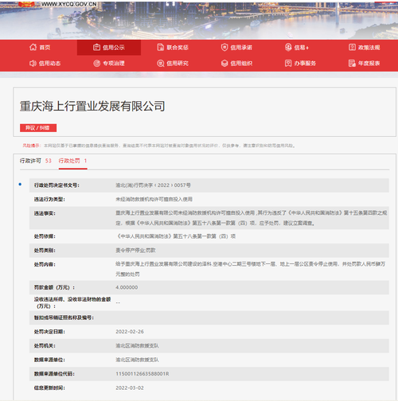This screenshot has height=401, width=398.
Task: Open the 信用组织 cube icon
Action: point(224,63)
